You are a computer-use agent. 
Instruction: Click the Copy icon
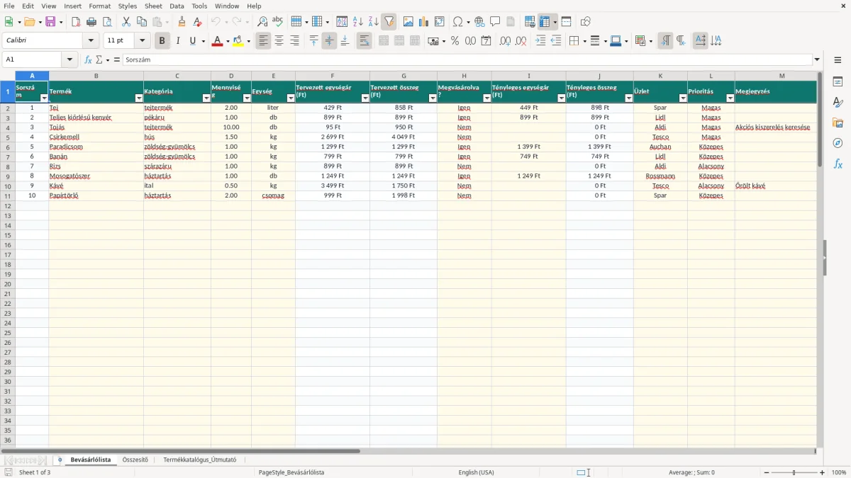[142, 22]
